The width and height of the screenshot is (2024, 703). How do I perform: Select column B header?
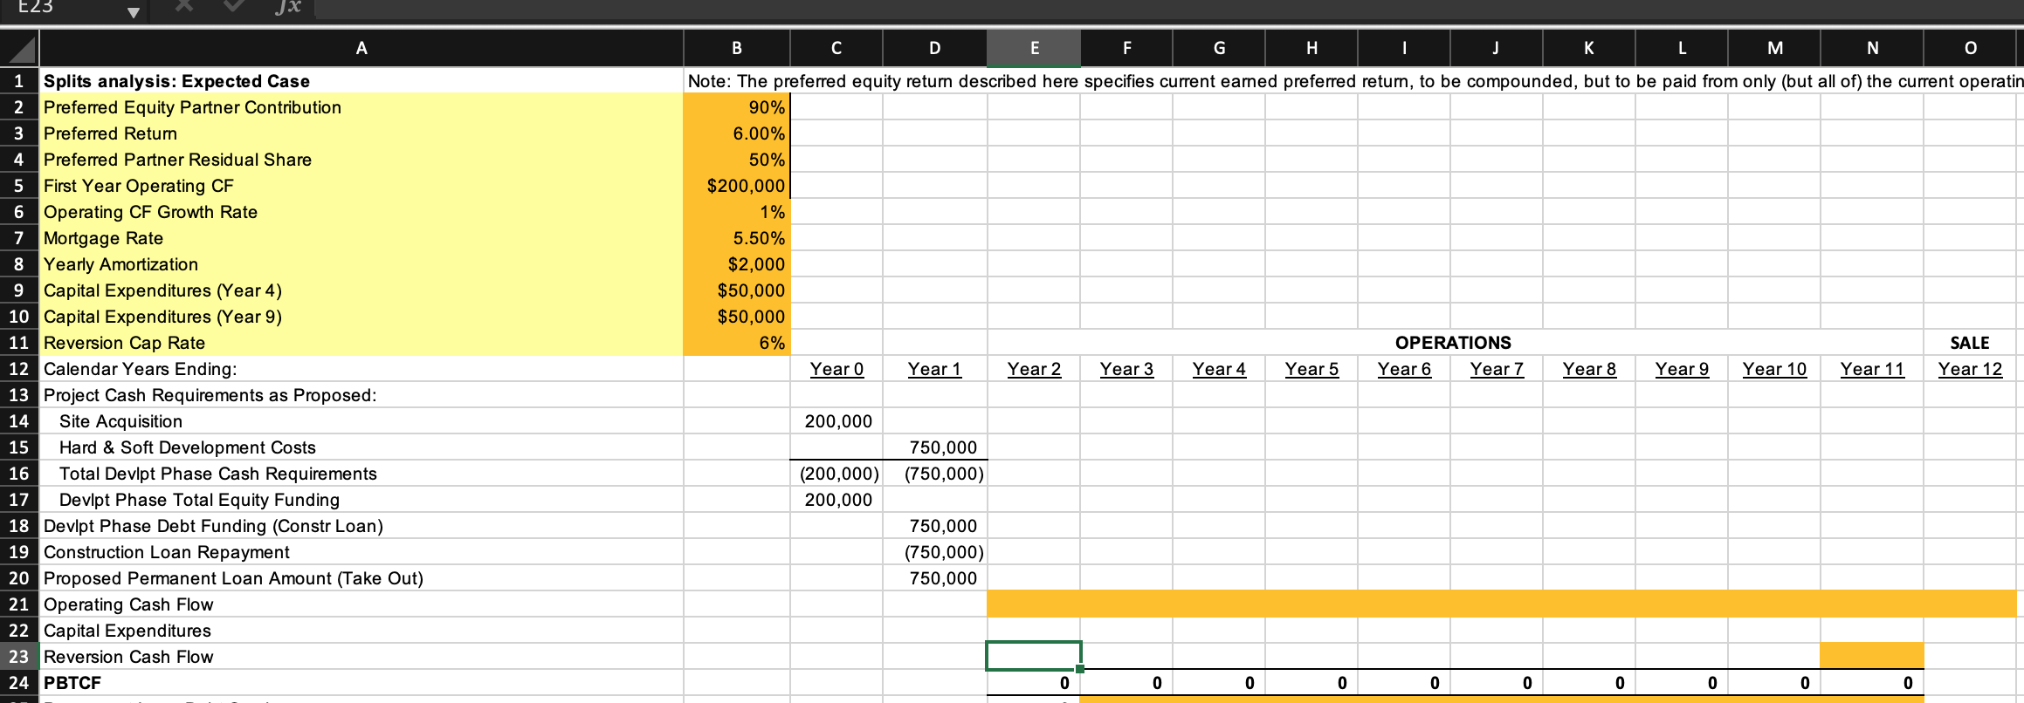pyautogui.click(x=737, y=48)
